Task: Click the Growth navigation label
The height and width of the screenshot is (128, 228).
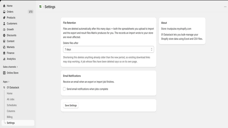Action: (x=10, y=30)
